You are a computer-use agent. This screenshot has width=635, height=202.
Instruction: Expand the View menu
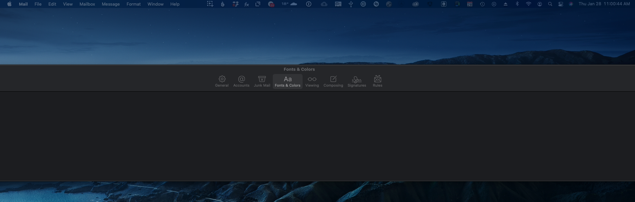point(68,4)
